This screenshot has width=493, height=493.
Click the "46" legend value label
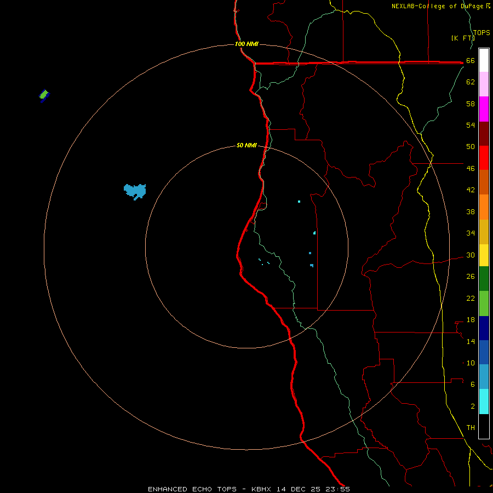pyautogui.click(x=471, y=169)
